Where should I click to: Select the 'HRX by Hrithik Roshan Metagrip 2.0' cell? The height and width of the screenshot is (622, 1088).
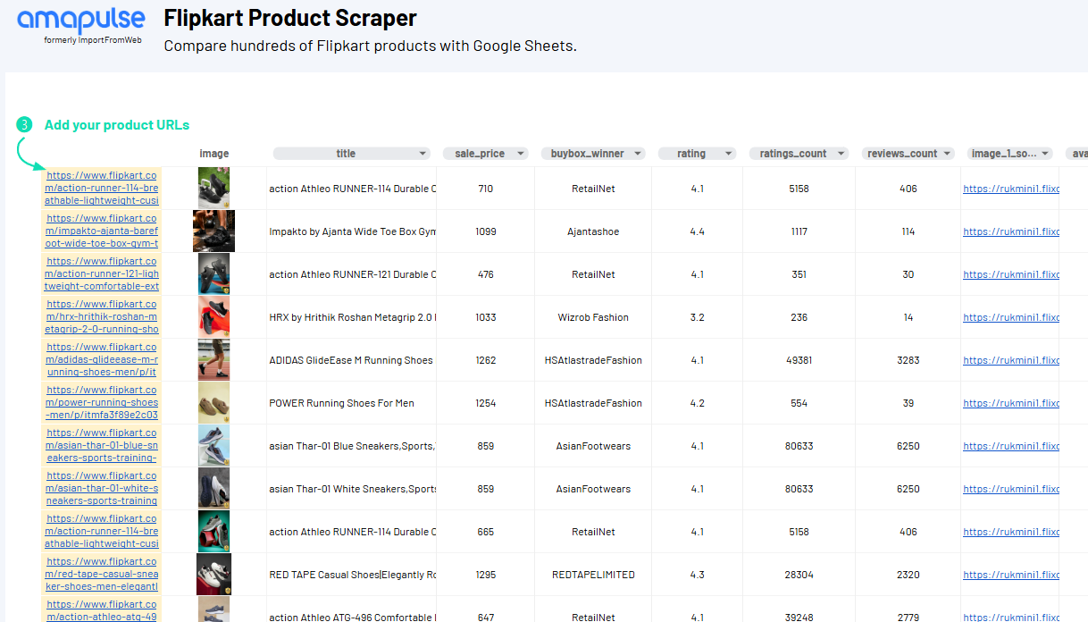coord(352,317)
